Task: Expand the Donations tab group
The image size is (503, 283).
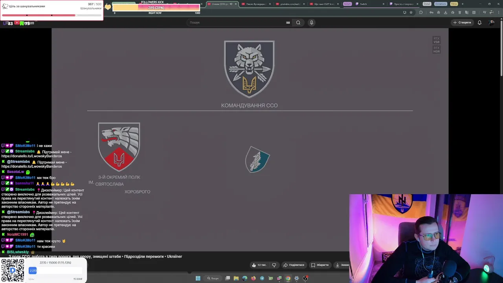Action: coord(441,4)
